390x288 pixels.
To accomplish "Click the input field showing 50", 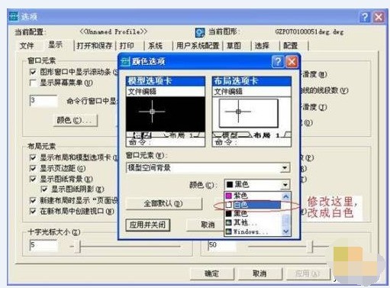I will (x=222, y=245).
